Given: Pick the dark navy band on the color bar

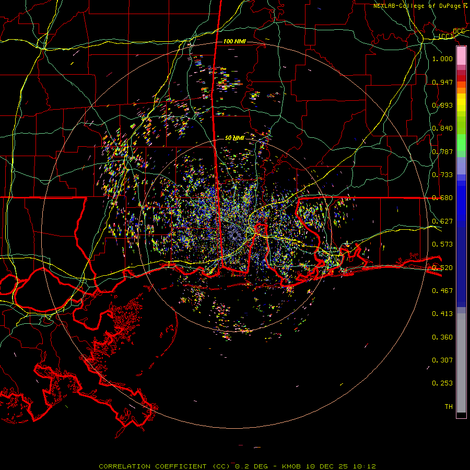Looking at the screenshot, I should click(x=461, y=267).
